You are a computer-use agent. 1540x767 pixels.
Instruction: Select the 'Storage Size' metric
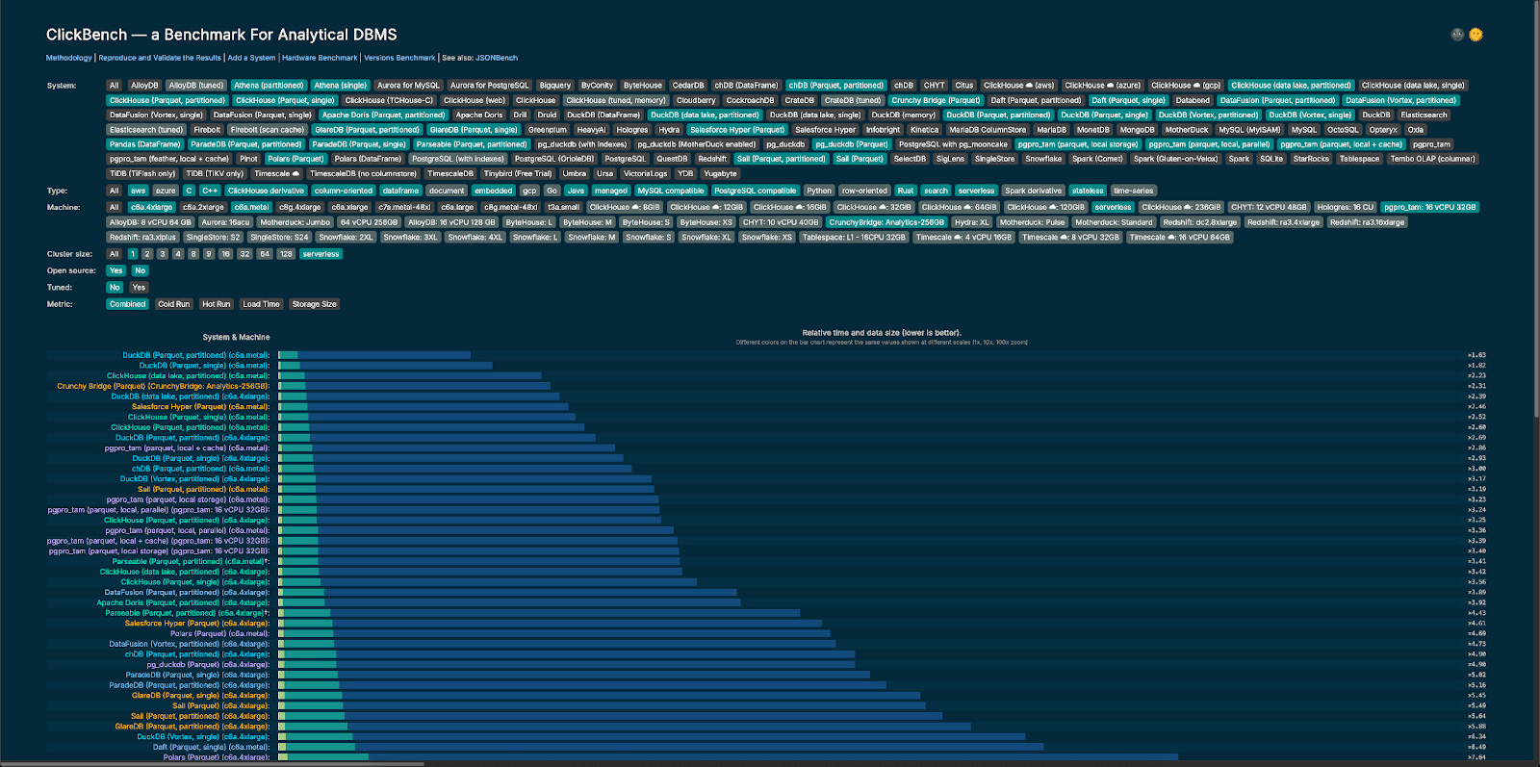tap(315, 304)
